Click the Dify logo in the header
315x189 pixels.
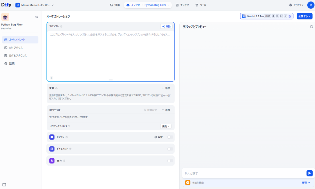click(7, 5)
